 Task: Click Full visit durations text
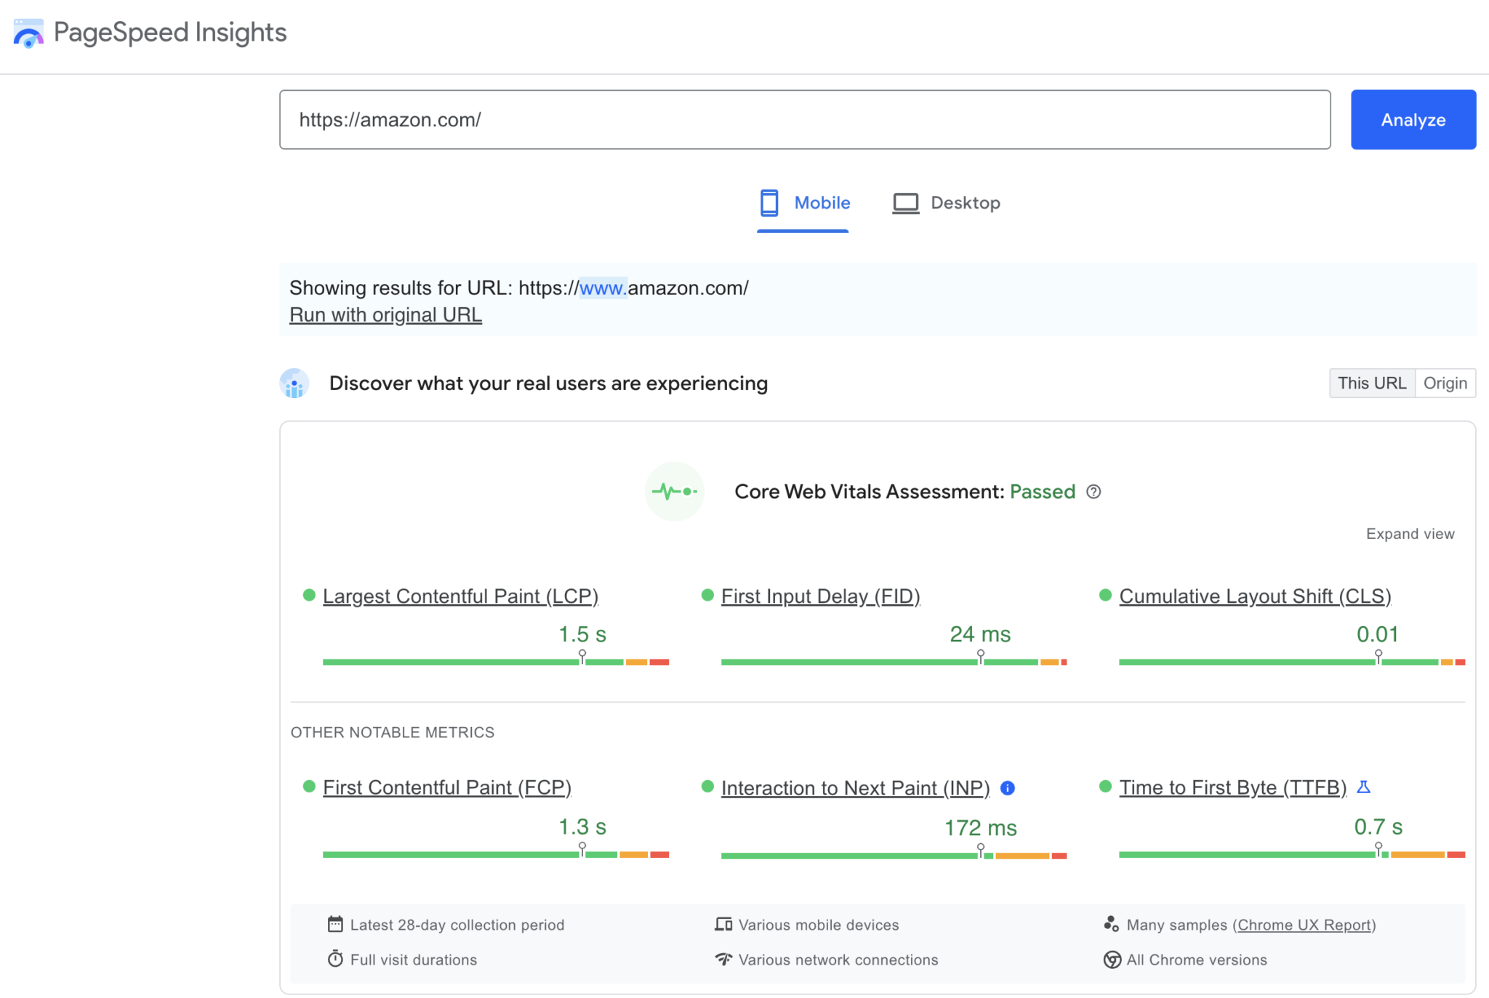(x=414, y=960)
